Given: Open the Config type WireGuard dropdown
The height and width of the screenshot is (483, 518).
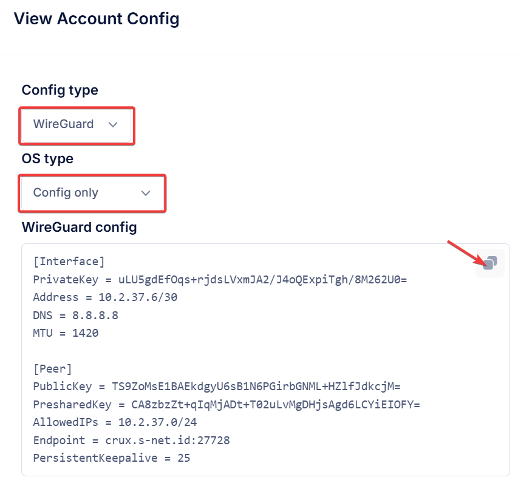Looking at the screenshot, I should [77, 125].
